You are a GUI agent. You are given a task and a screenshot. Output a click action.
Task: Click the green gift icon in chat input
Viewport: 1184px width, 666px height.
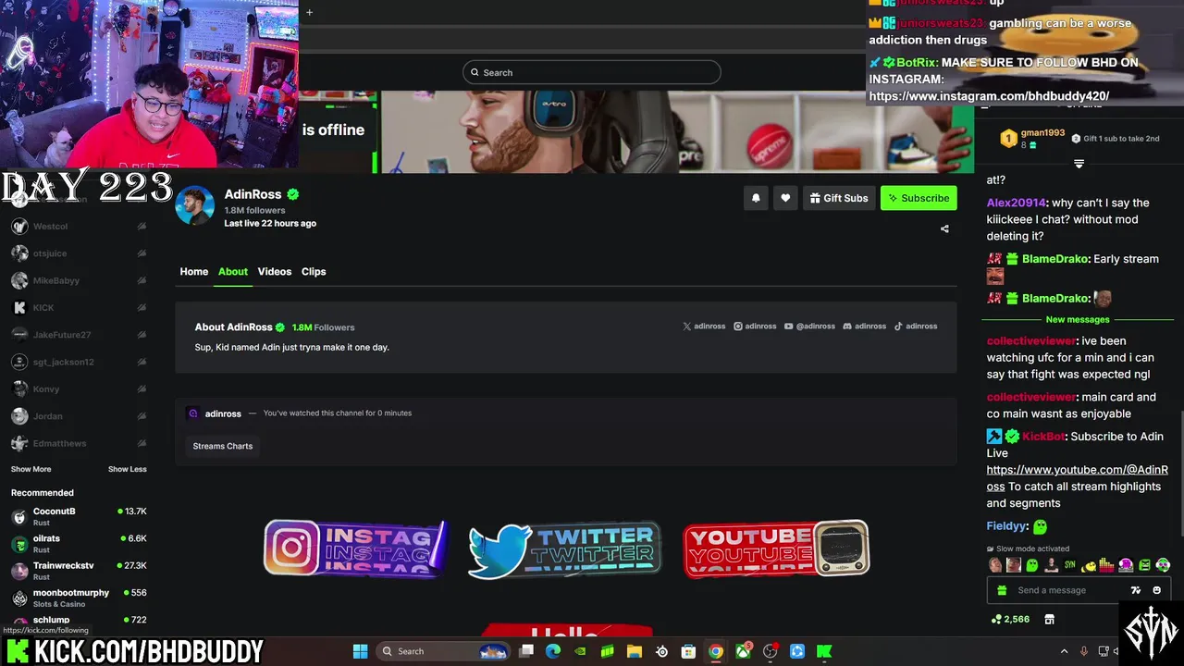1002,590
